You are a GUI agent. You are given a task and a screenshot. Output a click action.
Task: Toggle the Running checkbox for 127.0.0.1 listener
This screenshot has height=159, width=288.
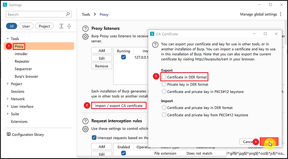pyautogui.click(x=123, y=57)
